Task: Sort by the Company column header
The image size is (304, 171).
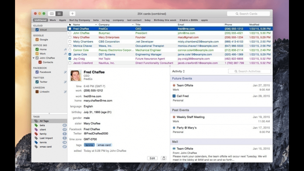Action: (x=116, y=25)
